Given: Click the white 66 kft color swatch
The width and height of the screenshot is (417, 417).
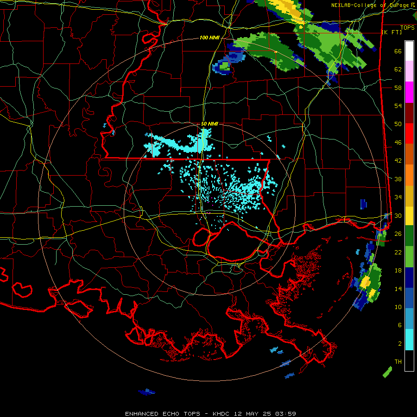Looking at the screenshot, I should 409,51.
